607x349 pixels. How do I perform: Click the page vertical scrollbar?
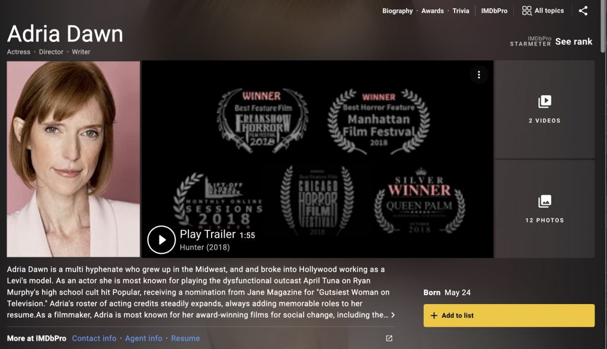(603, 26)
